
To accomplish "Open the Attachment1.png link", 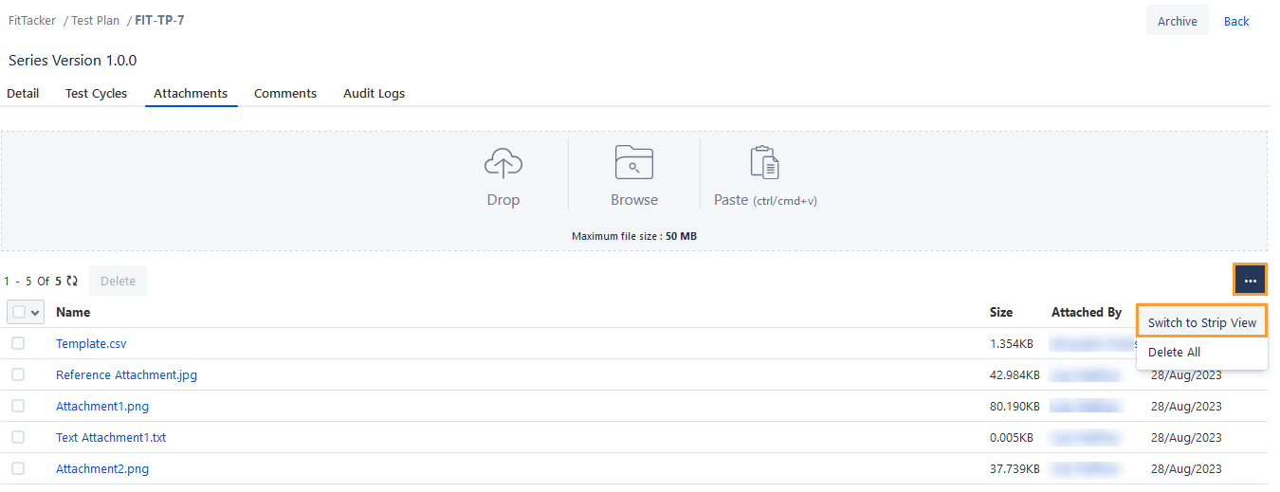I will (x=102, y=406).
